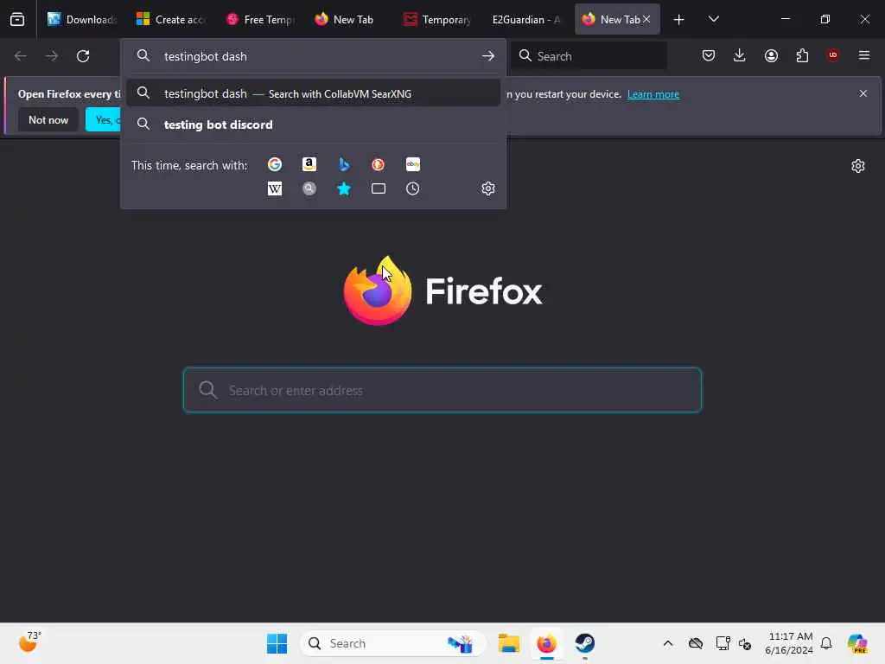Select suggestion testing bot discord
The height and width of the screenshot is (664, 885).
[x=313, y=124]
